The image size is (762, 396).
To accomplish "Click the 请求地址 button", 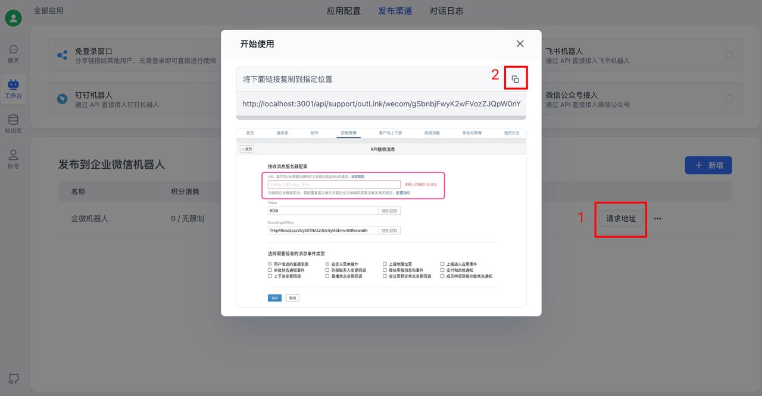I will [x=621, y=219].
